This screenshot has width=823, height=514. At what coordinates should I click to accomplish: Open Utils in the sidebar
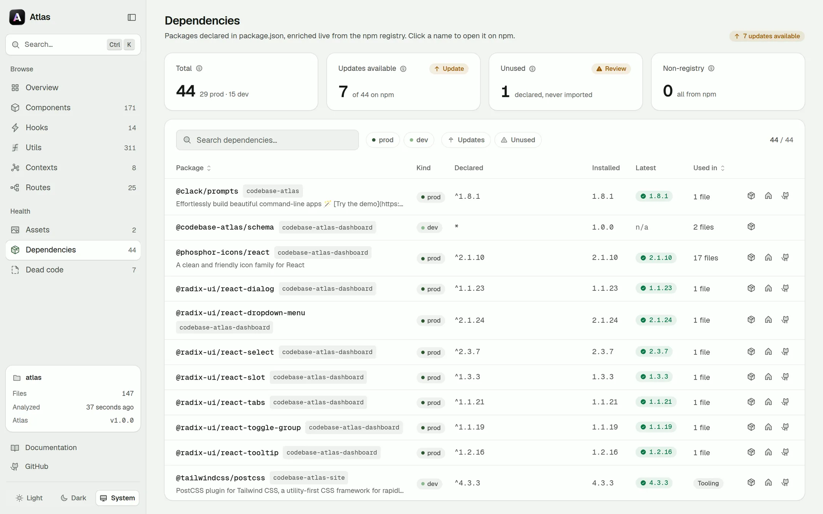[x=73, y=148]
